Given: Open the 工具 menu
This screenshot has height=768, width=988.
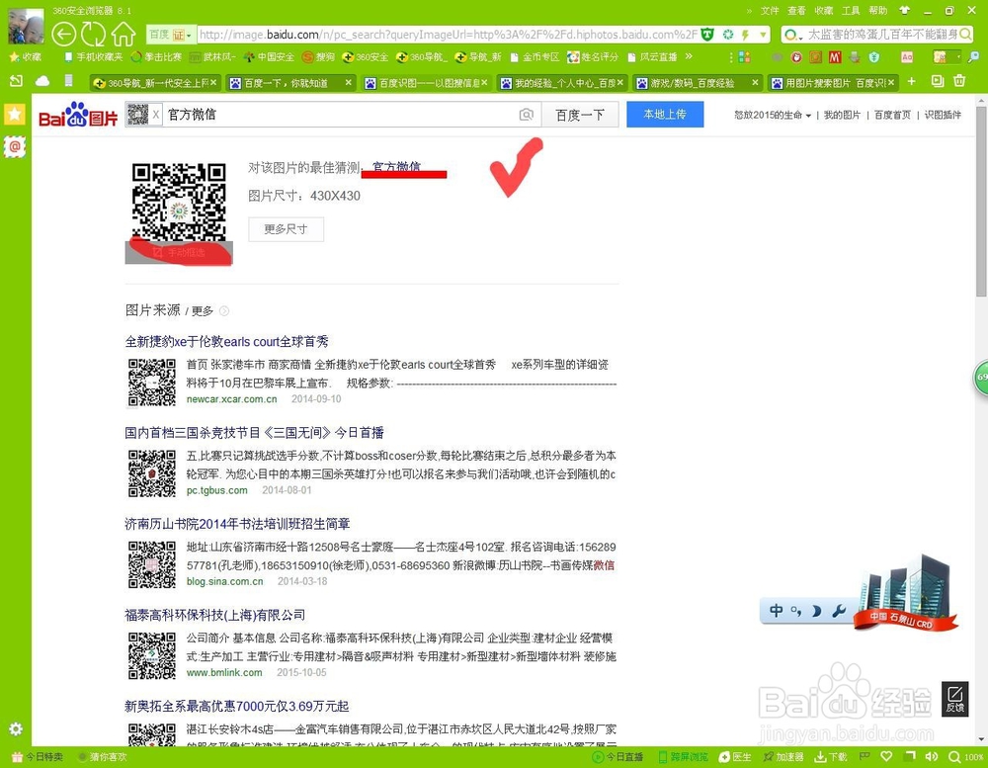Looking at the screenshot, I should pos(851,11).
